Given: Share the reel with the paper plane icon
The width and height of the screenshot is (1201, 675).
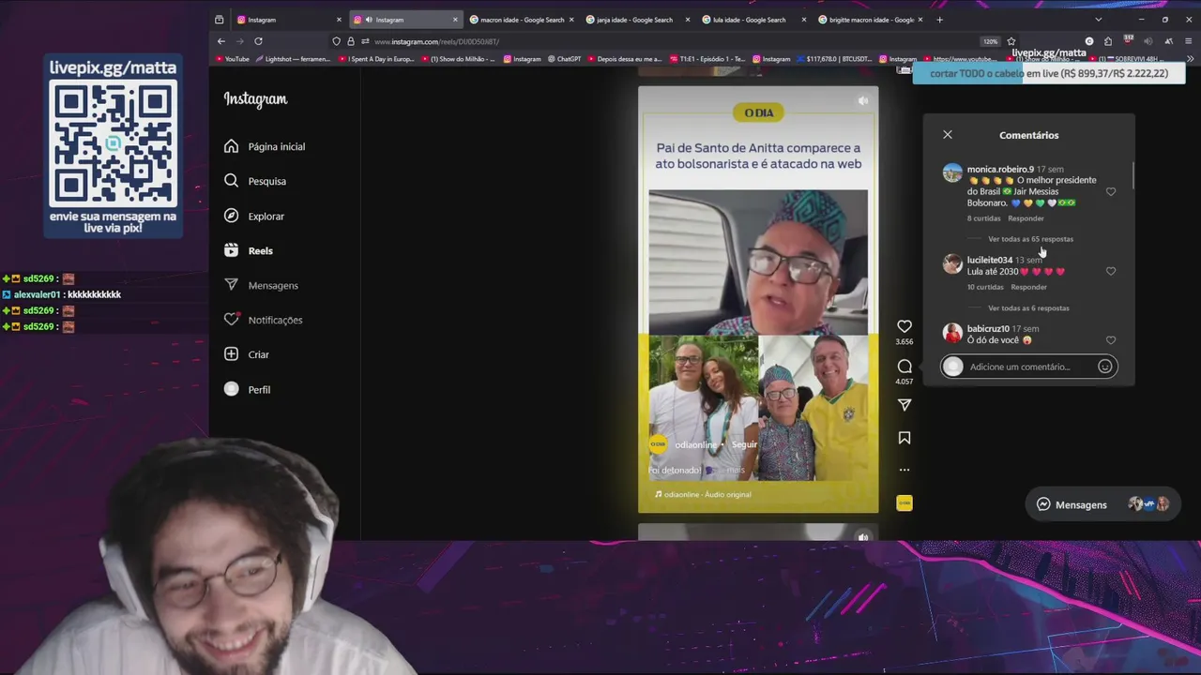Looking at the screenshot, I should click(x=905, y=405).
